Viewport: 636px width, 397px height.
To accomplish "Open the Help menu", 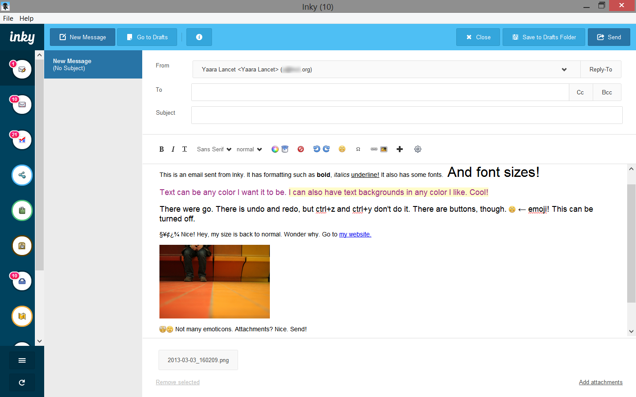I will 26,19.
